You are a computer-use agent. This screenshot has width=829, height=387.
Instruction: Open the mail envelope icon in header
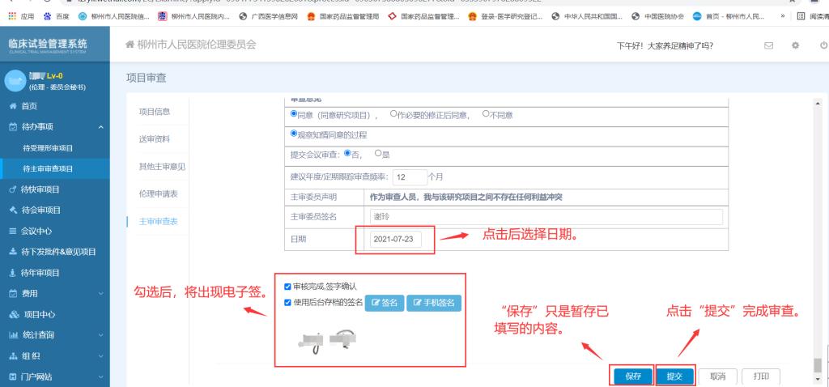click(x=770, y=45)
